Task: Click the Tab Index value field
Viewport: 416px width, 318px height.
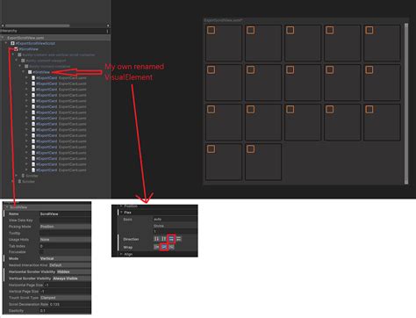Action: click(65, 246)
